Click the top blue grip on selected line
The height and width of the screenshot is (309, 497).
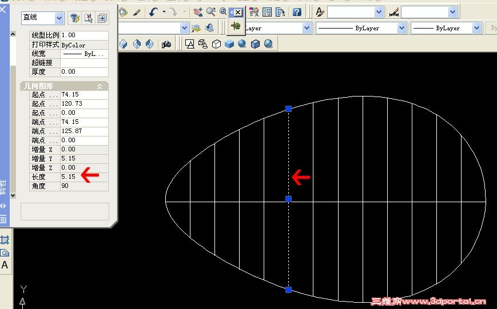(288, 109)
